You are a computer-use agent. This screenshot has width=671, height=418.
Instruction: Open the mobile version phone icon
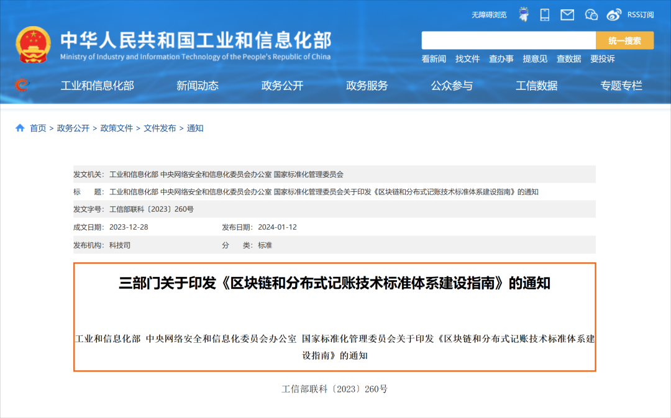point(545,14)
